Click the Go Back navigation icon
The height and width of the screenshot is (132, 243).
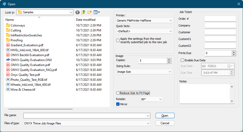coord(78,12)
